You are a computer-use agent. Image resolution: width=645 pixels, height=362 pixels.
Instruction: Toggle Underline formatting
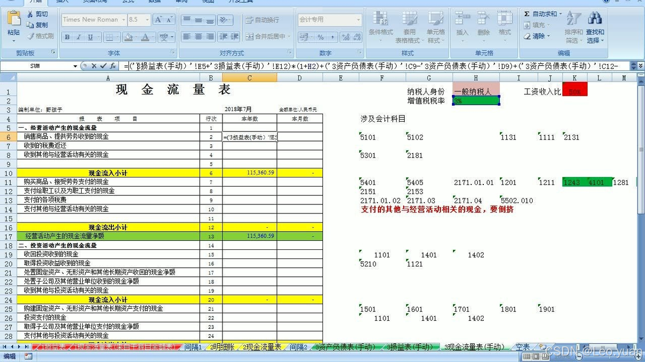(x=90, y=37)
